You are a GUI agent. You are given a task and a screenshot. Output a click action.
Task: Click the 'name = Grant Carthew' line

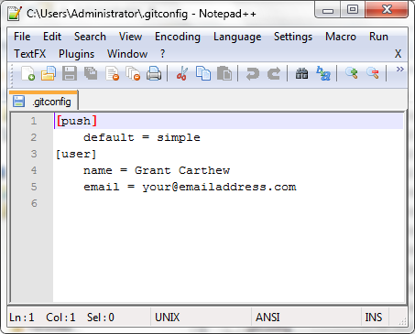pyautogui.click(x=157, y=170)
